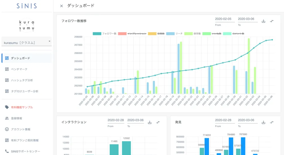The height and width of the screenshot is (155, 284).
Task: Toggle いいね数 legend series
Action: coord(212,34)
